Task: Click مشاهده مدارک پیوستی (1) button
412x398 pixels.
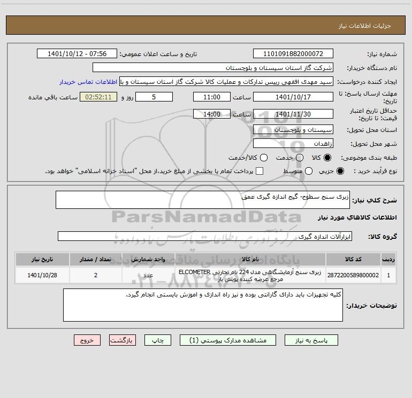Action: pos(228,340)
